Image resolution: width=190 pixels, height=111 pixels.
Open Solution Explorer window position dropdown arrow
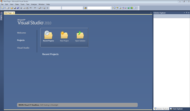coord(184,12)
